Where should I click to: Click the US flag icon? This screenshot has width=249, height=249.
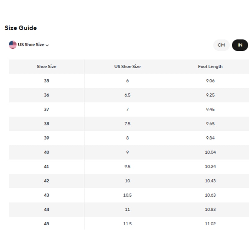(x=13, y=45)
